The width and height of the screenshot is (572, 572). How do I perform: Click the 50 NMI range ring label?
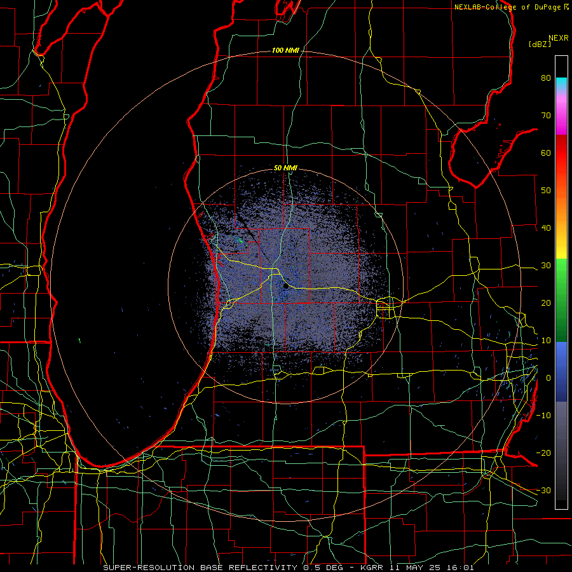tap(285, 168)
